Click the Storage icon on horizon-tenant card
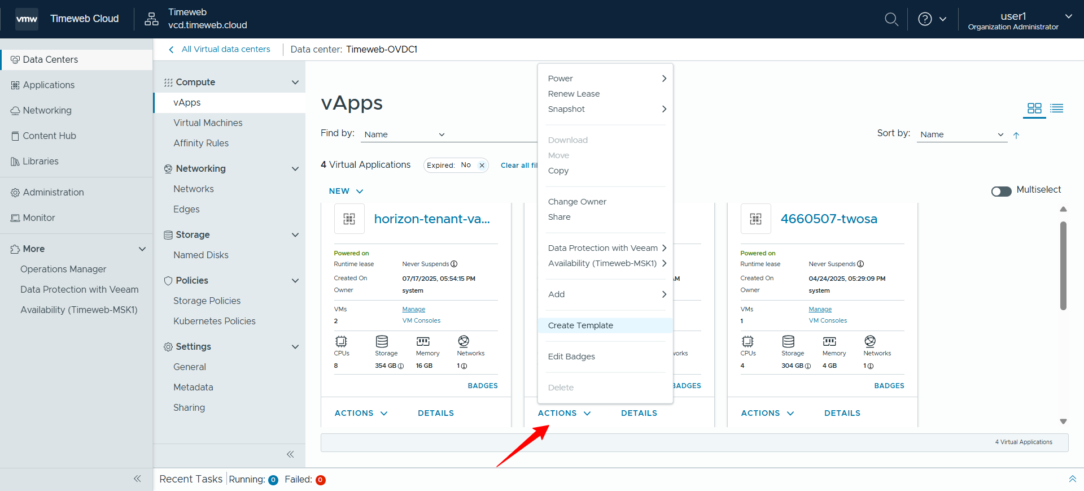This screenshot has width=1084, height=491. (382, 341)
